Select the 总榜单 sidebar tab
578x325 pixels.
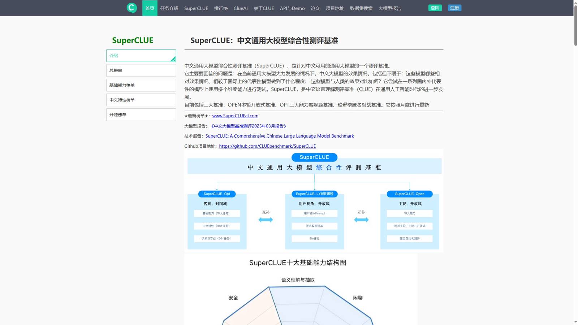(x=141, y=70)
